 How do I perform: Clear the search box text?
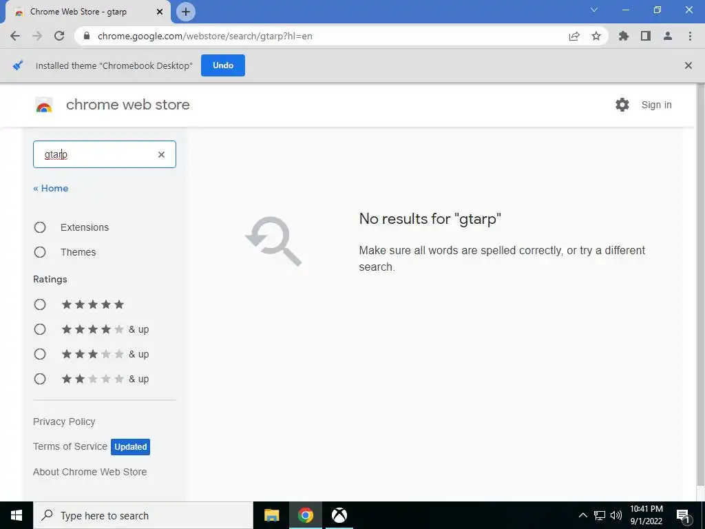pyautogui.click(x=161, y=154)
